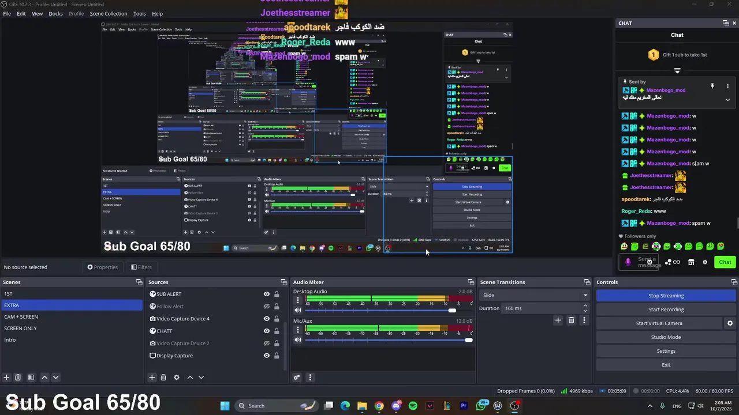
Task: Pop out the Audio Mixer dock icon
Action: pyautogui.click(x=471, y=282)
